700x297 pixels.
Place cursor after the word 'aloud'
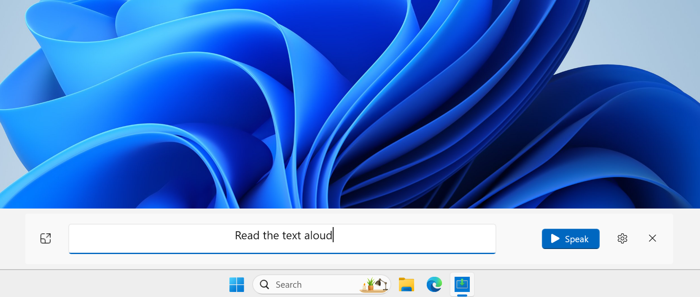[333, 235]
